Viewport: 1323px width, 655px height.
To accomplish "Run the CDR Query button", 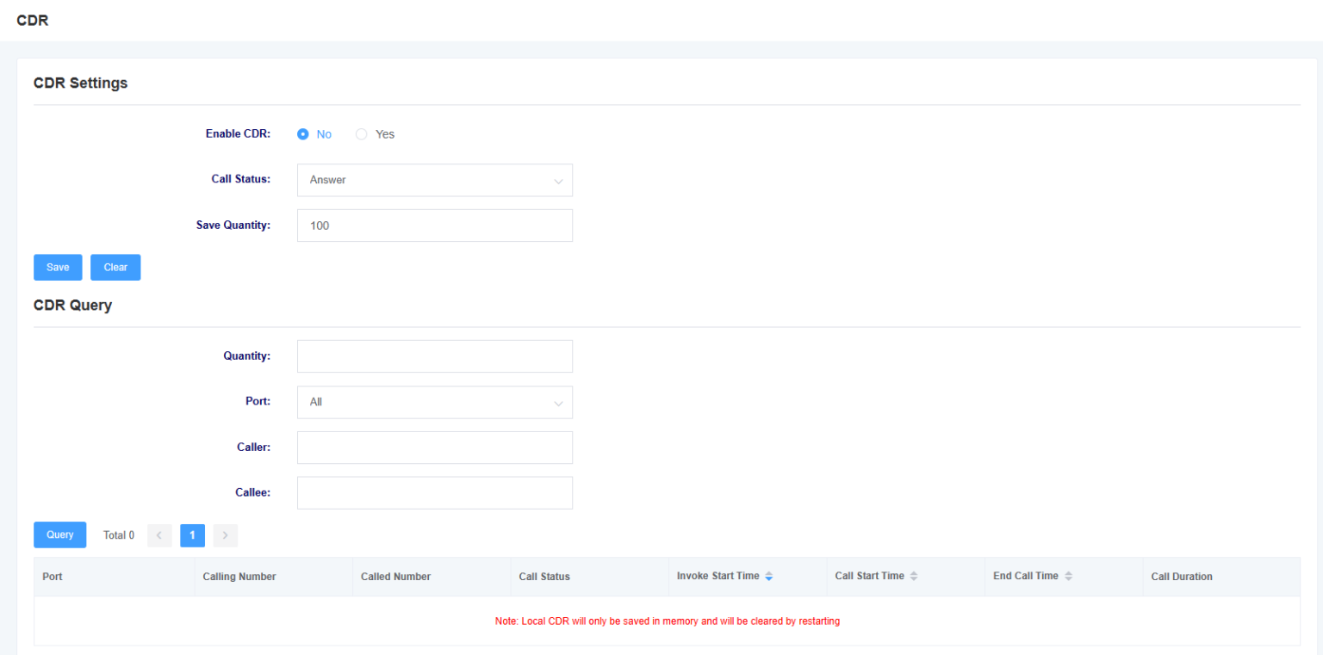I will click(59, 535).
